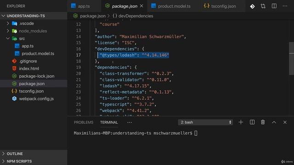
Task: Open webpack.config.js from the explorer
Action: point(36,99)
